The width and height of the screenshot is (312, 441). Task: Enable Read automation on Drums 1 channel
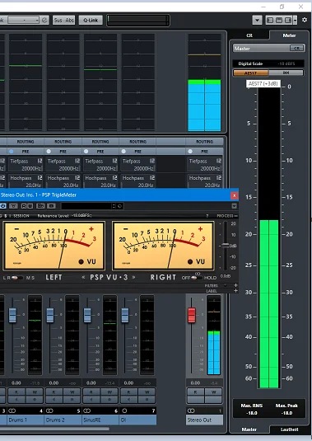pos(16,392)
